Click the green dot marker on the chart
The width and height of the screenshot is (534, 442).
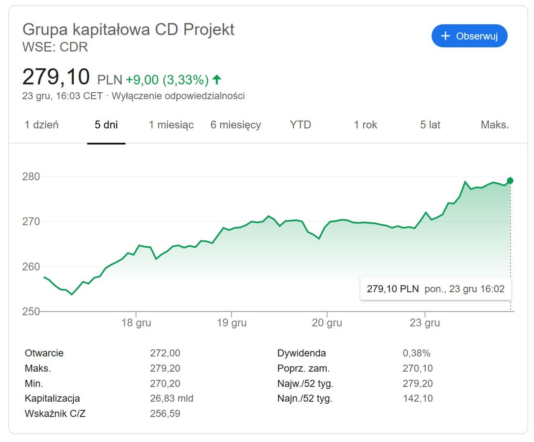click(x=510, y=181)
